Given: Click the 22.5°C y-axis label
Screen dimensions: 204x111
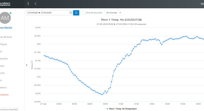Looking at the screenshot, I should pyautogui.click(x=38, y=28).
